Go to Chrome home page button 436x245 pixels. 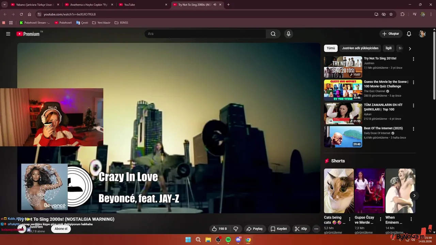point(30,14)
